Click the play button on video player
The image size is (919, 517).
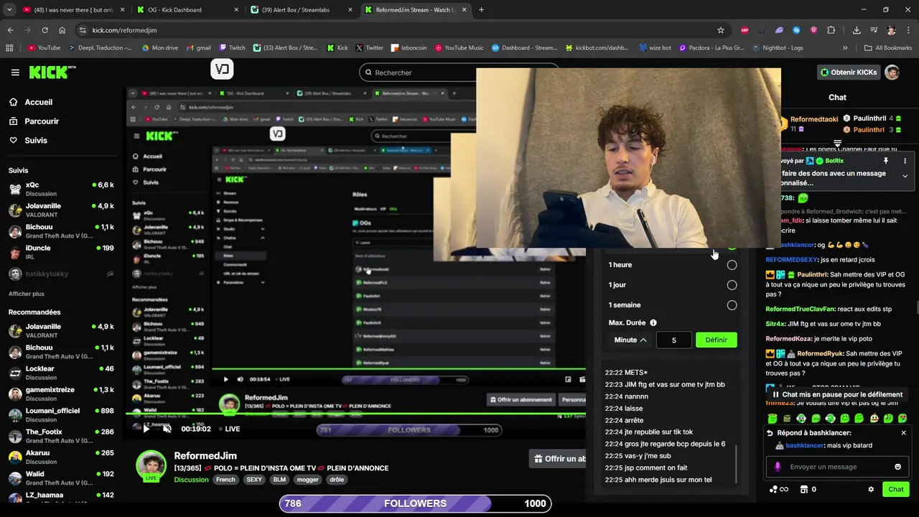click(146, 429)
